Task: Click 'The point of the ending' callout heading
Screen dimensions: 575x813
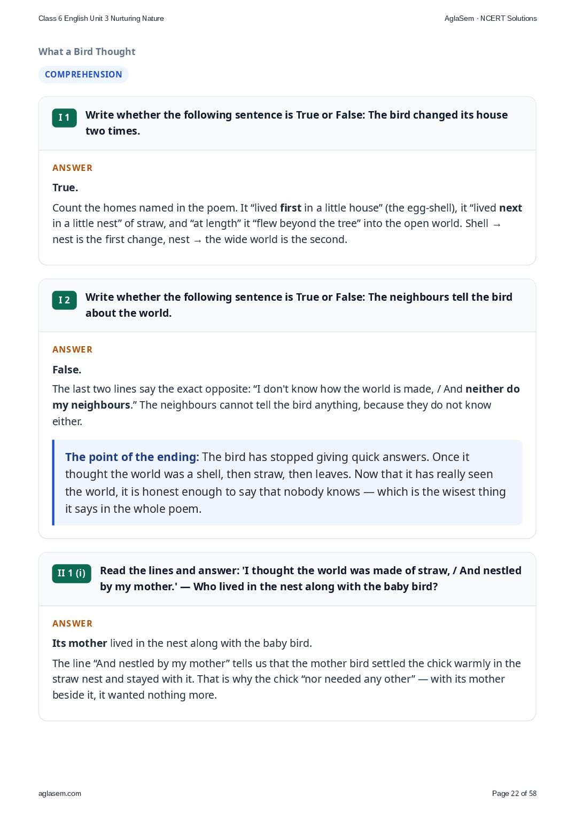Action: coord(132,457)
